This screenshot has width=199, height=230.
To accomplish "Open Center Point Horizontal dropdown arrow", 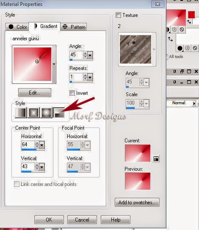I will (x=42, y=145).
